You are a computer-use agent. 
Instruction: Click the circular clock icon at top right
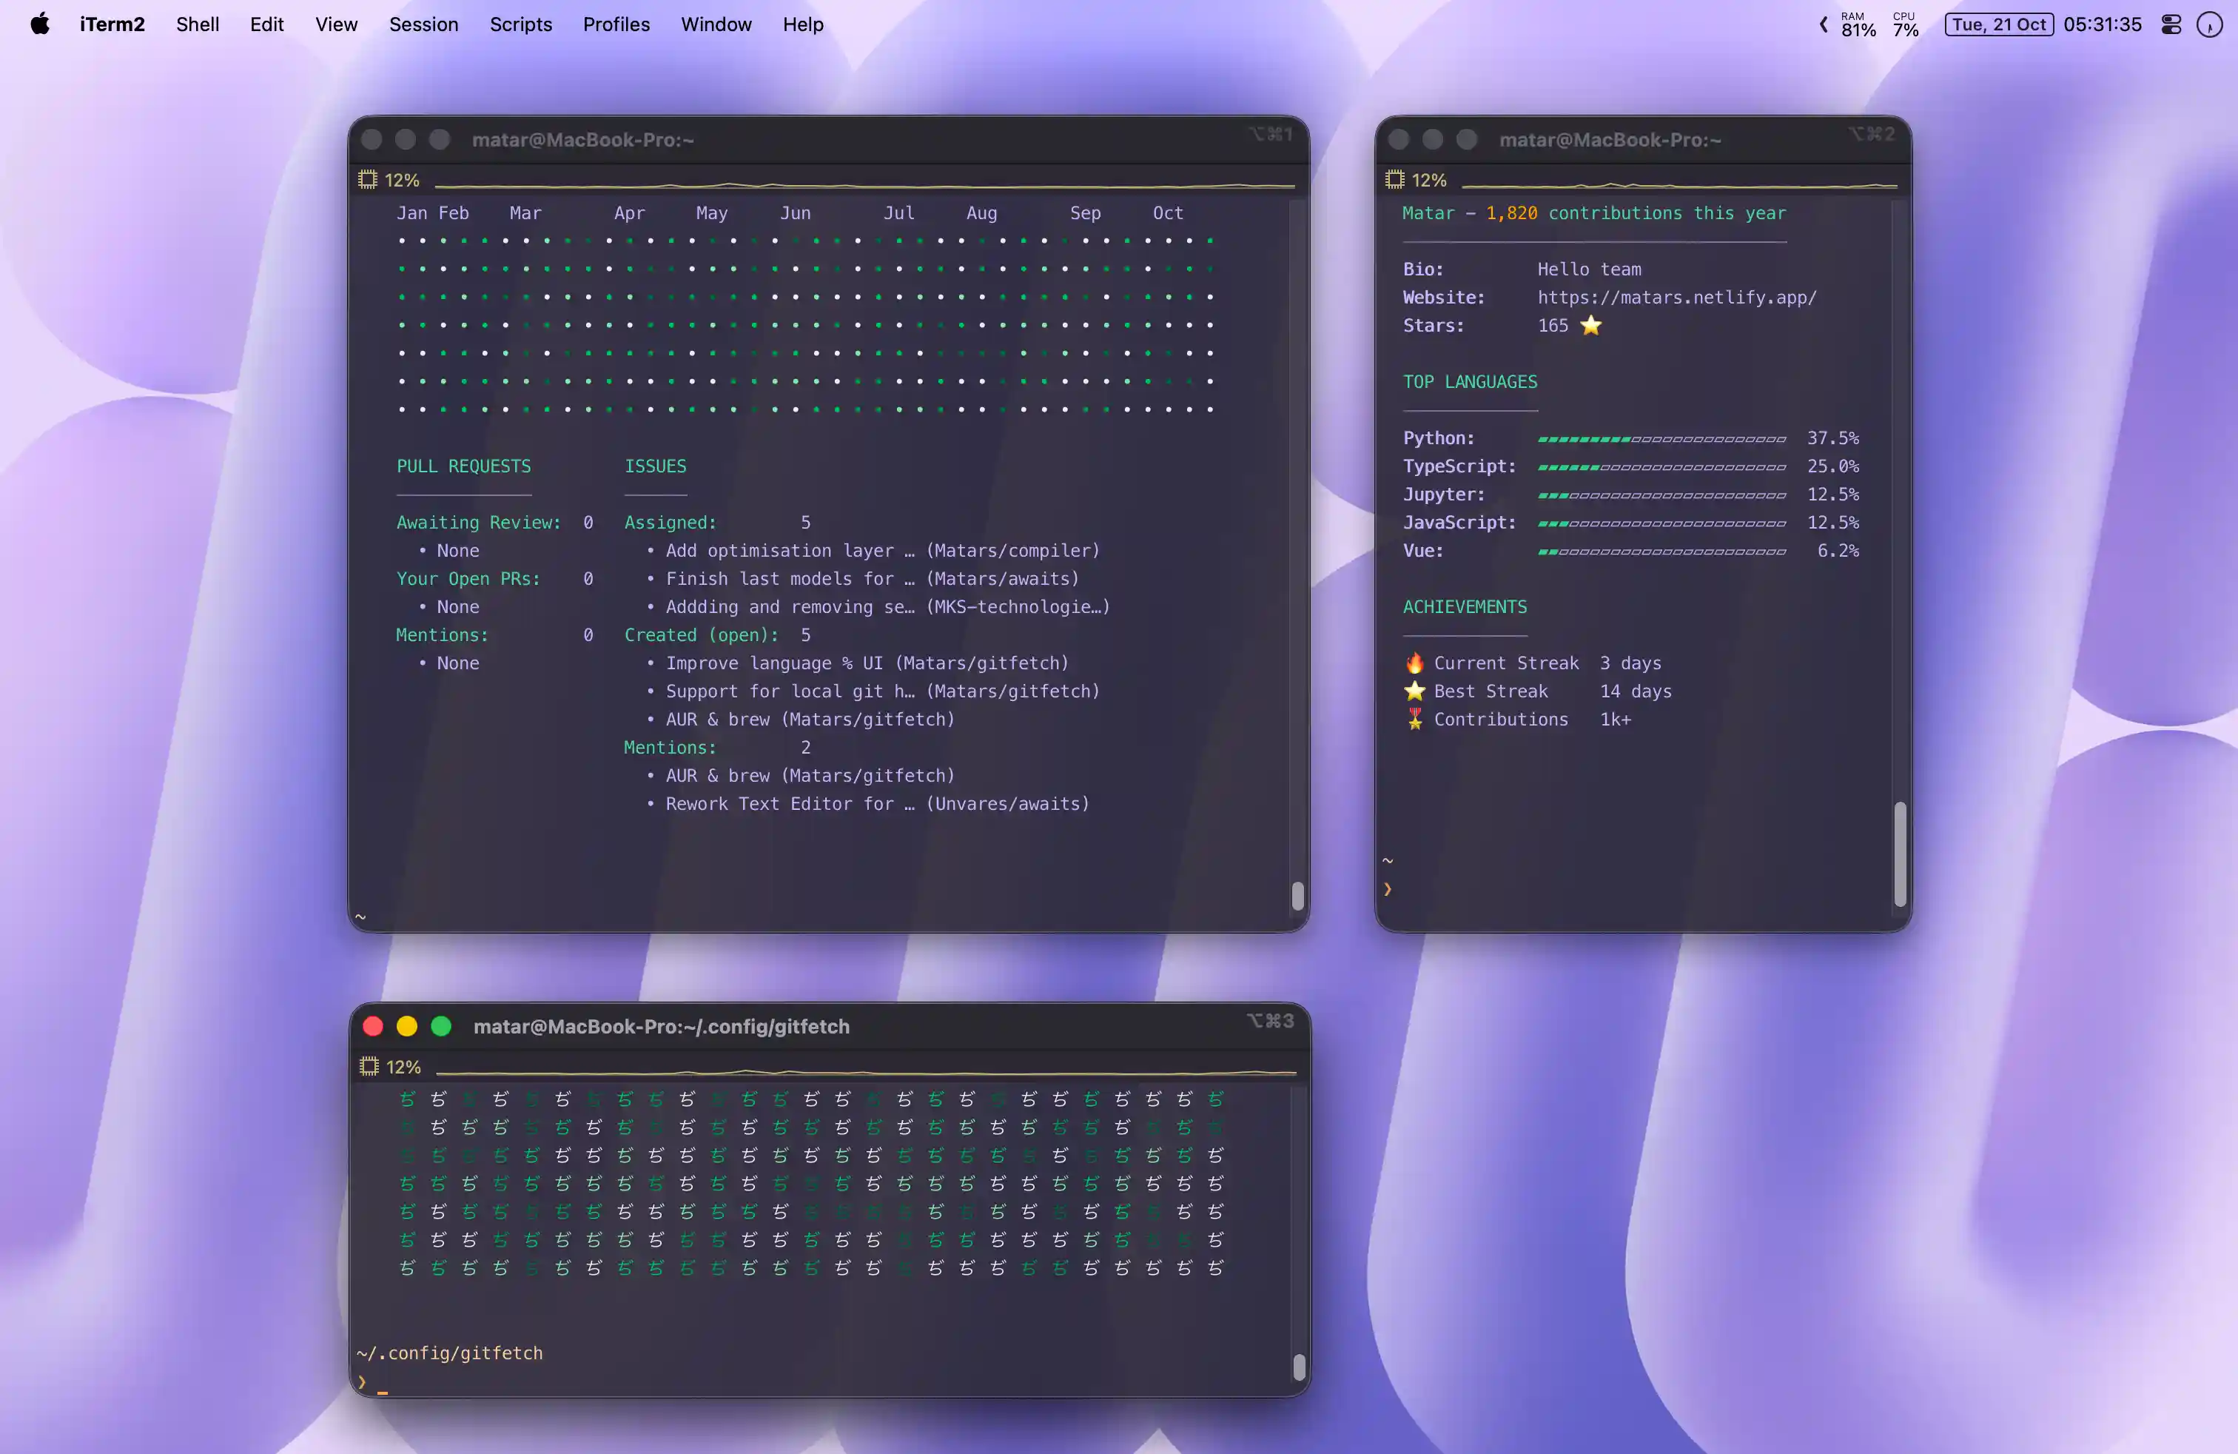point(2209,24)
